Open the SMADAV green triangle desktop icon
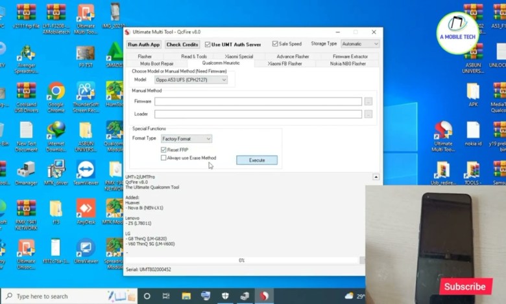The width and height of the screenshot is (506, 304). (114, 56)
